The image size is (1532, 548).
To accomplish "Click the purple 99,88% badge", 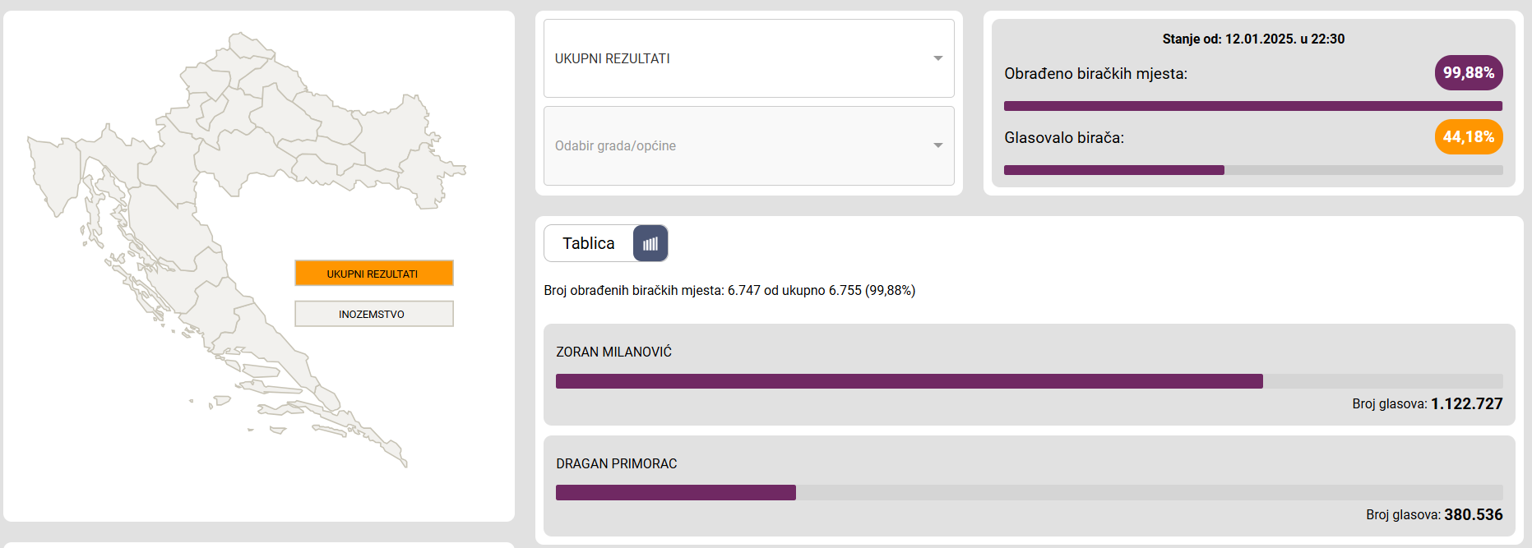I will [x=1469, y=73].
